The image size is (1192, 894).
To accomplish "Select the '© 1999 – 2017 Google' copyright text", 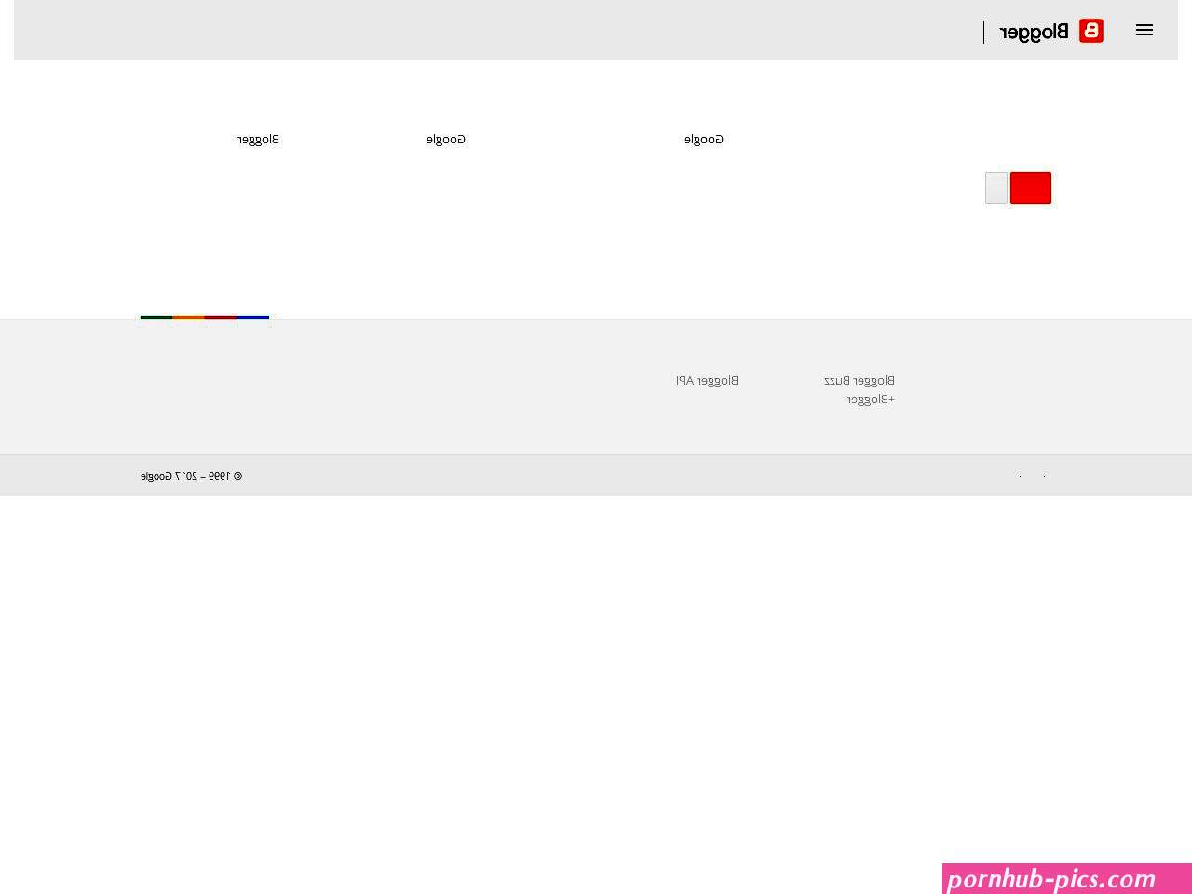I will pyautogui.click(x=192, y=476).
